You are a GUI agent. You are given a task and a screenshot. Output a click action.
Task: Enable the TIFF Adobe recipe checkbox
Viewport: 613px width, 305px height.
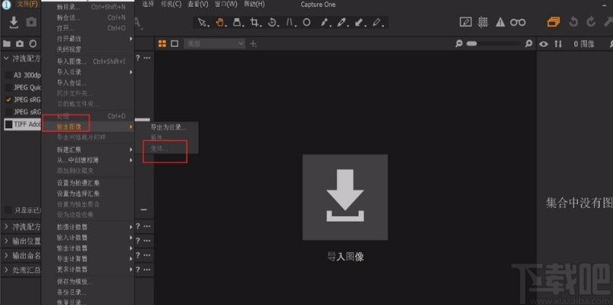8,124
